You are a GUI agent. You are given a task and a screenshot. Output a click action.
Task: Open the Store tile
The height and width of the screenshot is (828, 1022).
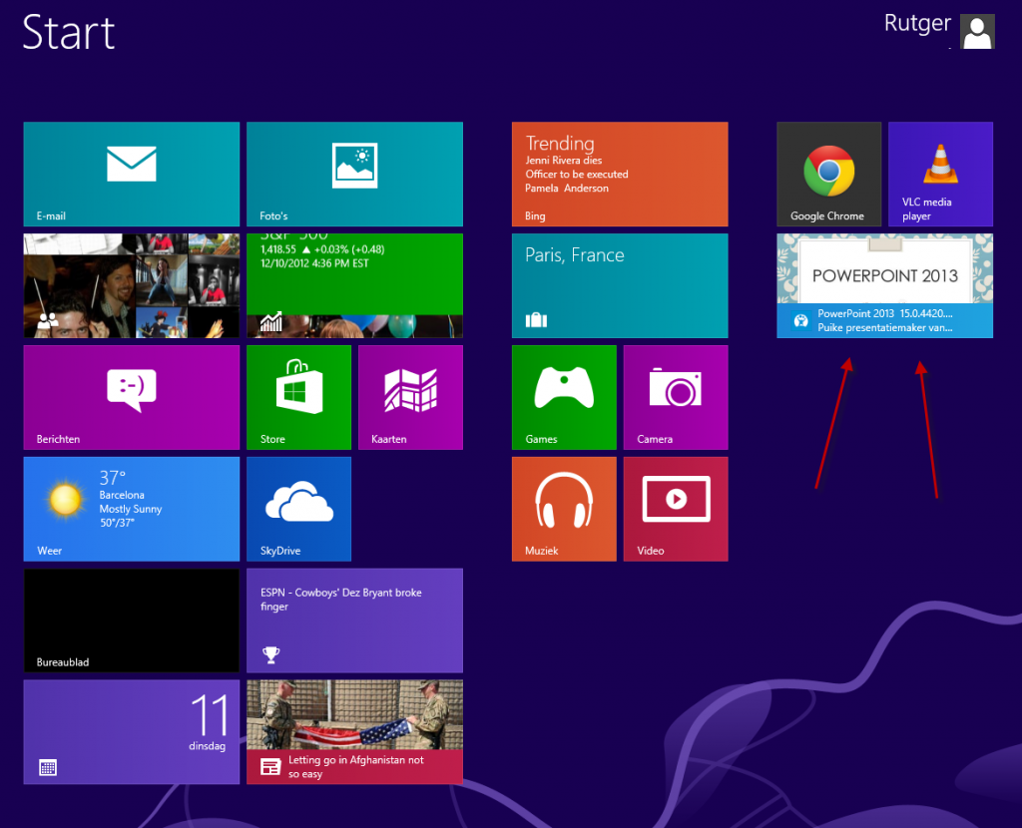point(298,397)
